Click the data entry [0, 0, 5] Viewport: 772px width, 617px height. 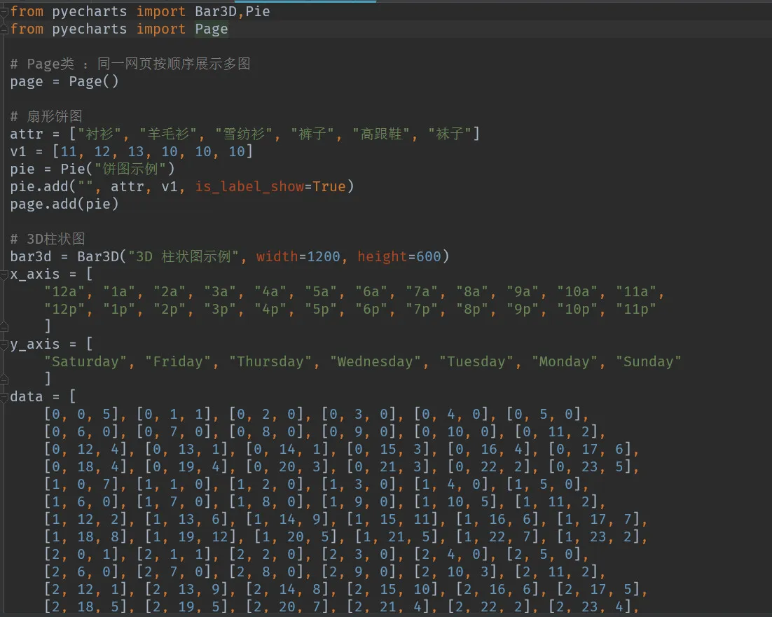pyautogui.click(x=81, y=415)
